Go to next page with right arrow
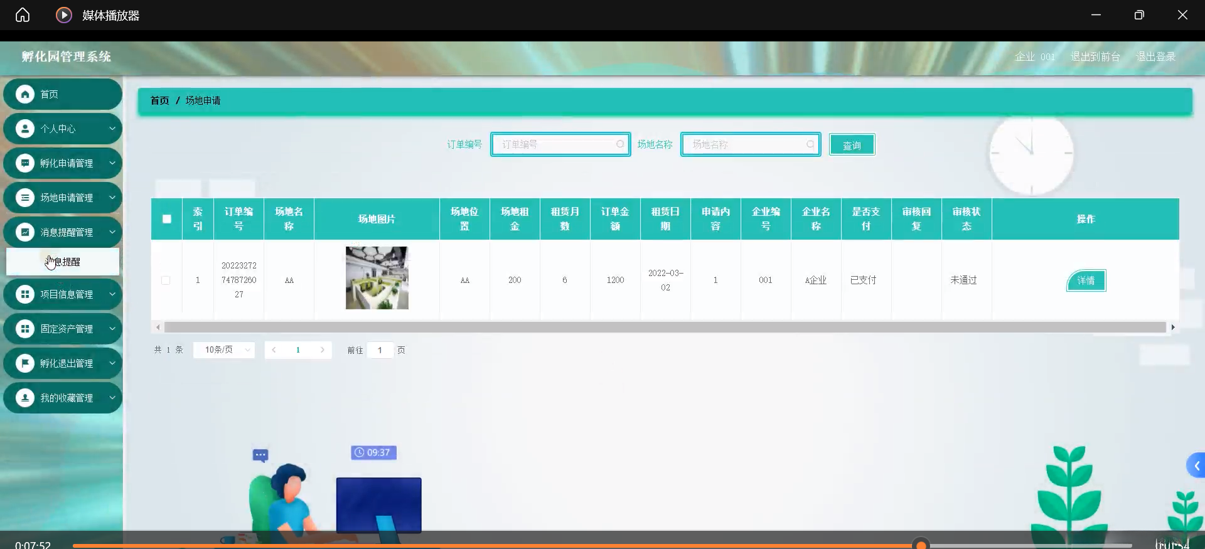 point(323,350)
